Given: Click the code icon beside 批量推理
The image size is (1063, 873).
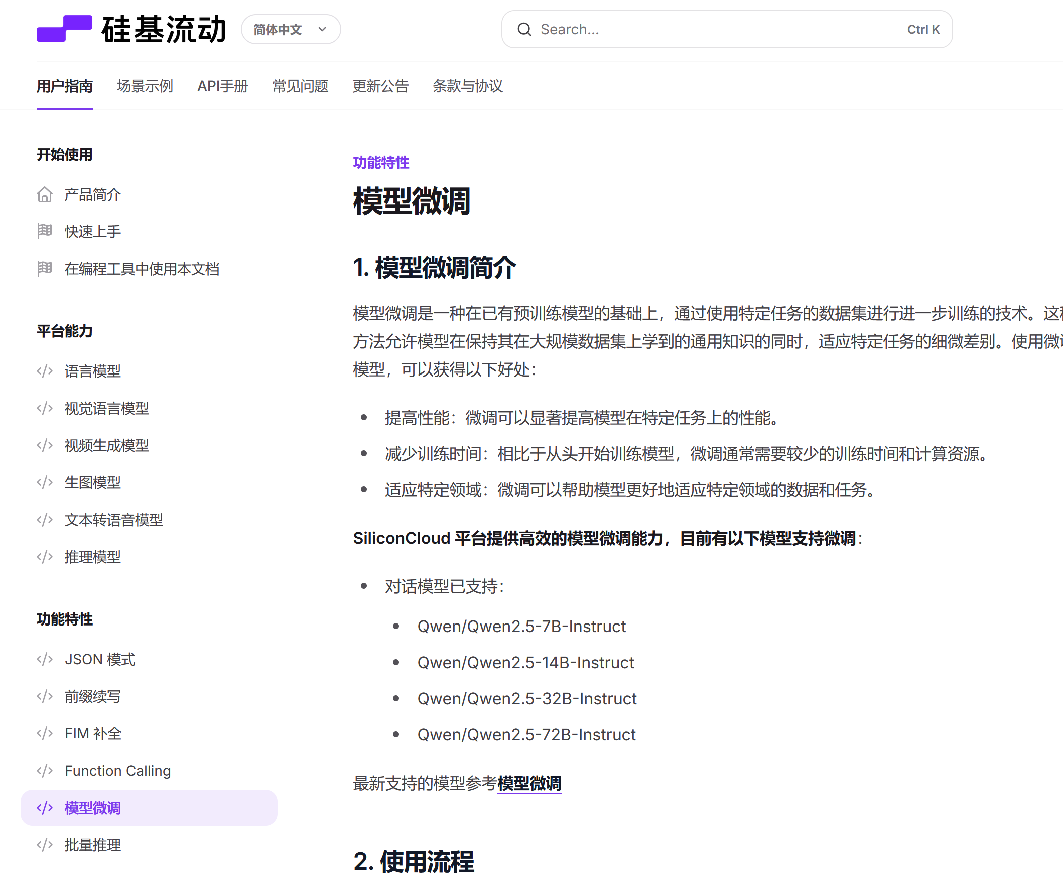Looking at the screenshot, I should click(x=45, y=845).
